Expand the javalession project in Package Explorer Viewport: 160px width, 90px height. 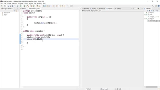(1, 13)
